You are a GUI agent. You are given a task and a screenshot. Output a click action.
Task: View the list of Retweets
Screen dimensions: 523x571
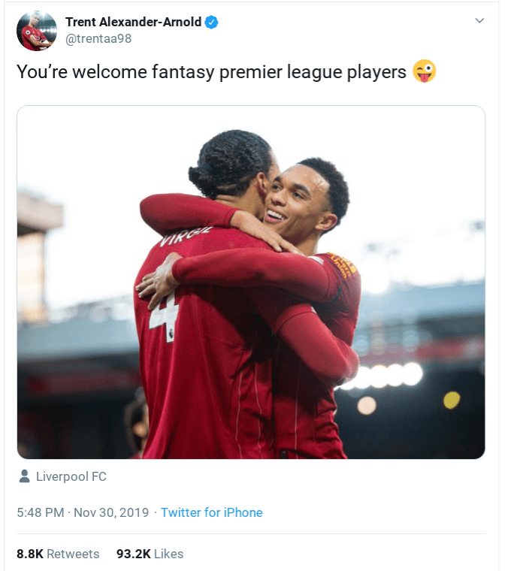coord(73,554)
